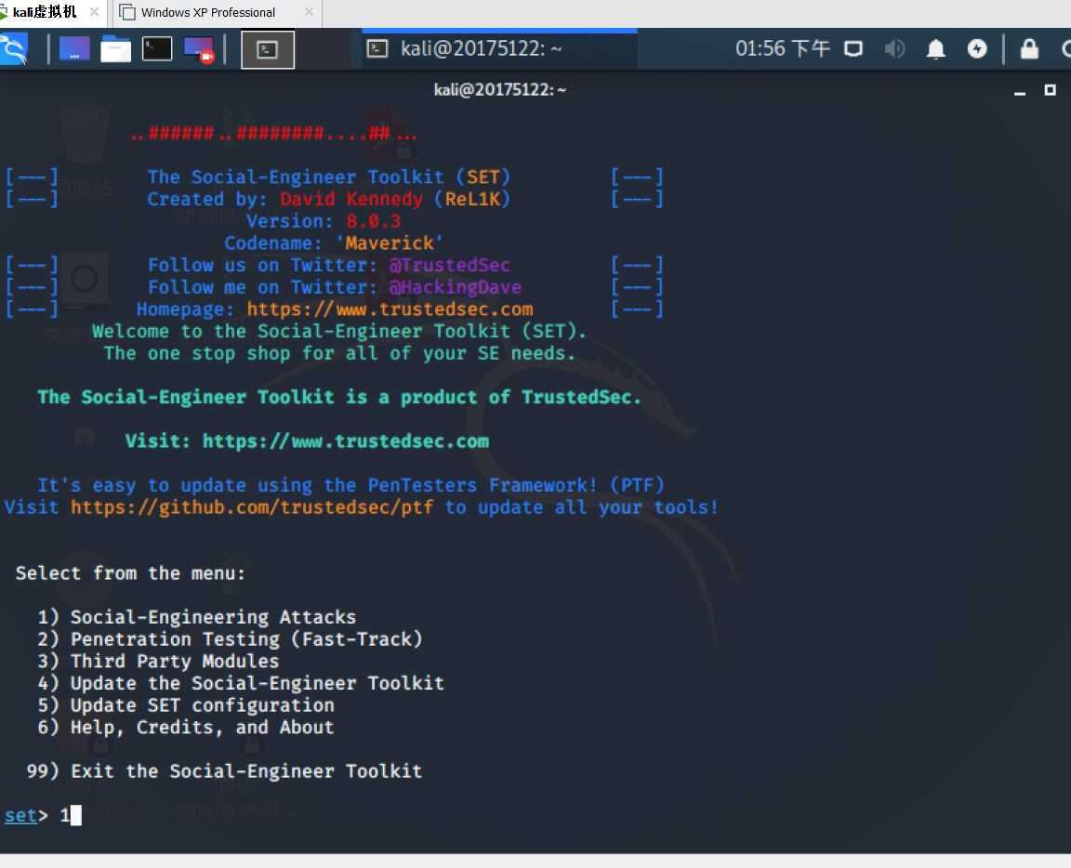Viewport: 1071px width, 868px height.
Task: Close the kali虚拟机 tab
Action: click(x=94, y=11)
